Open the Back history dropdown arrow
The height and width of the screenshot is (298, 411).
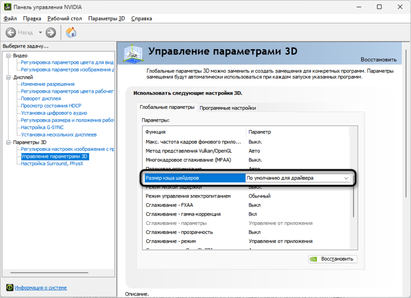coord(40,33)
